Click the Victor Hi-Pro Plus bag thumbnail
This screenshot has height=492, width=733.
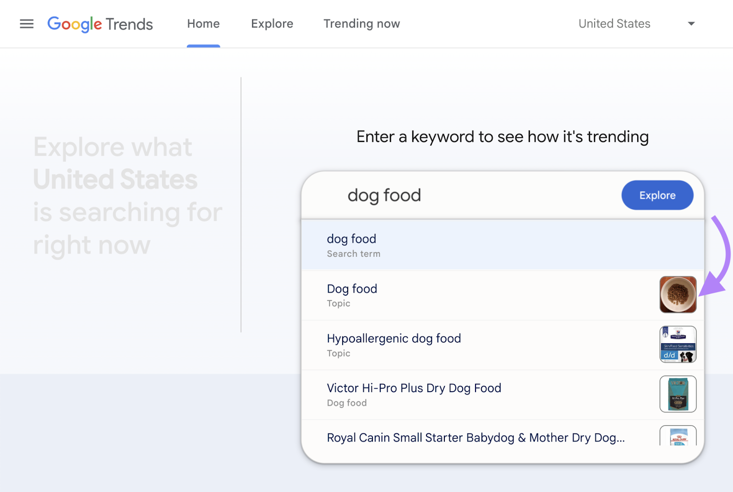[678, 394]
